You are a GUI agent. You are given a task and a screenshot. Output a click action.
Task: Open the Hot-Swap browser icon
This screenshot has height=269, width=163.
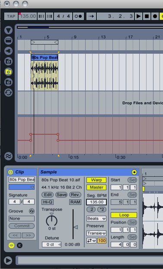click(x=8, y=92)
